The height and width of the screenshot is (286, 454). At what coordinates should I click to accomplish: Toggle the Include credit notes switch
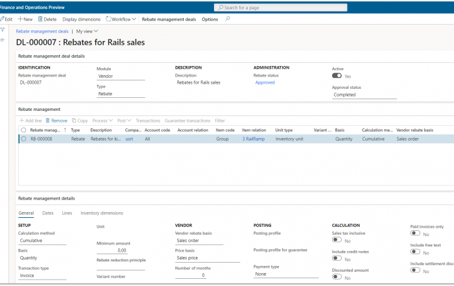337,258
